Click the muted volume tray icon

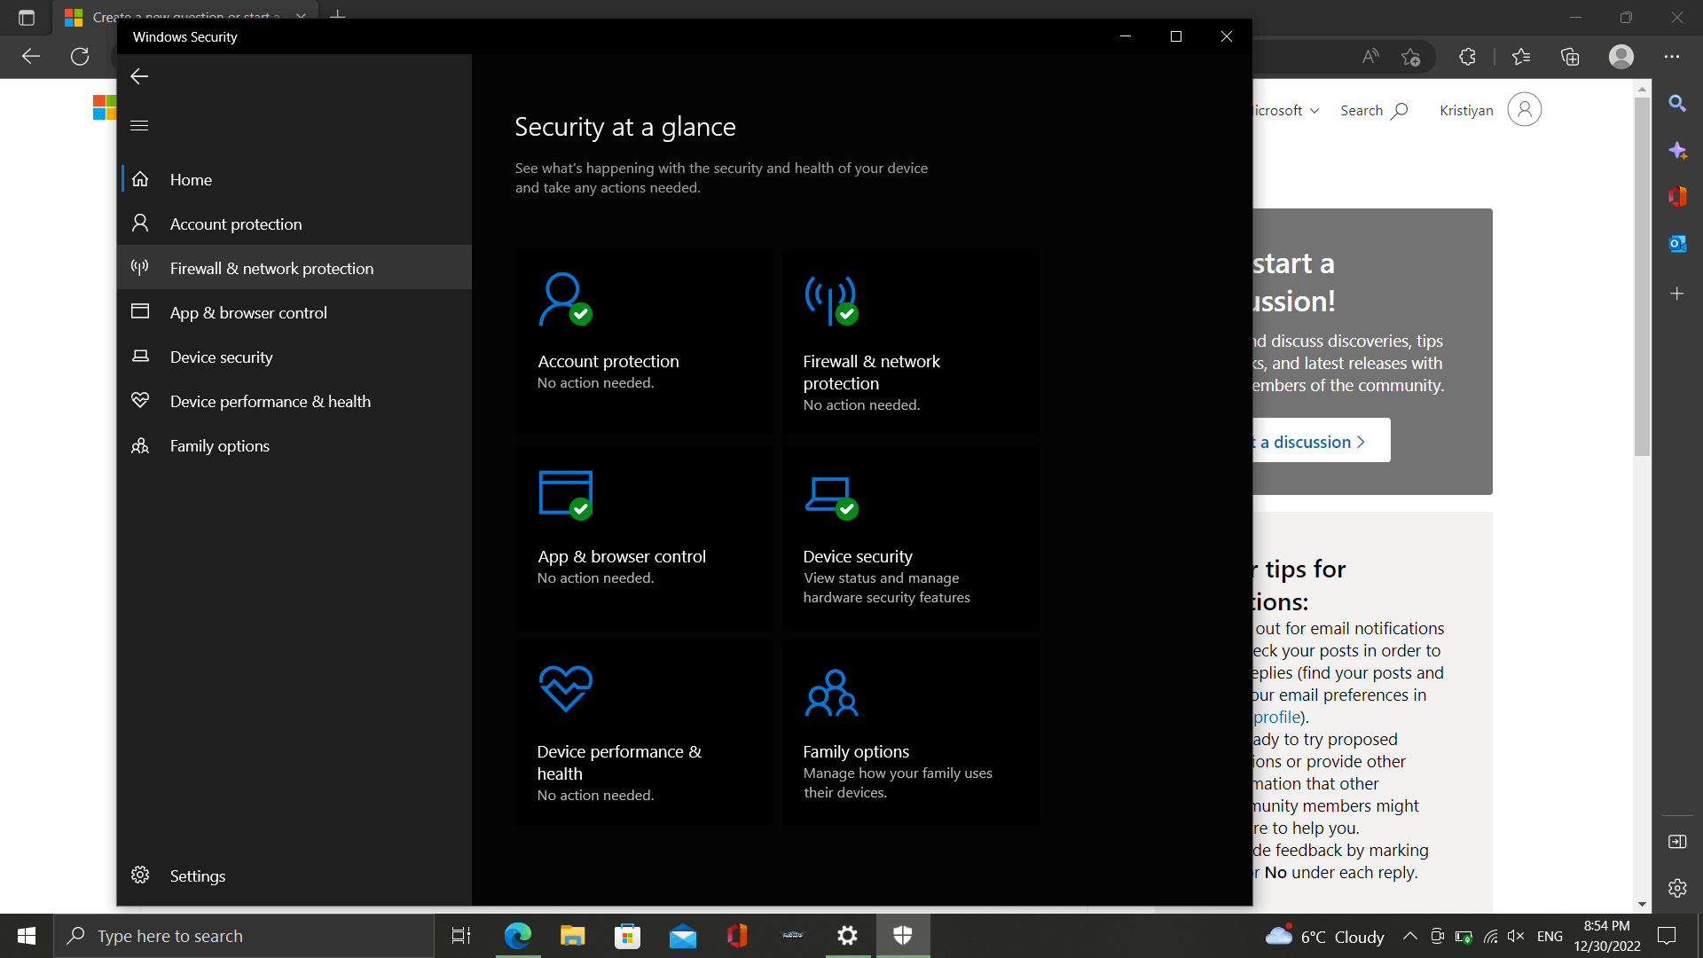pos(1516,936)
